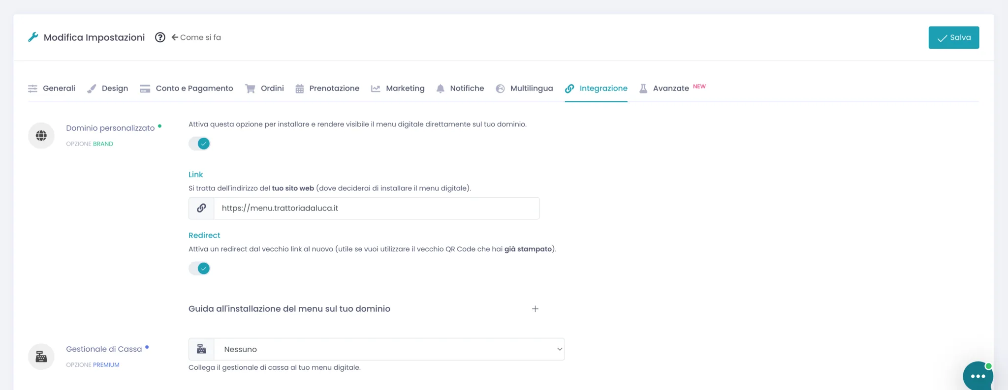Viewport: 1008px width, 390px height.
Task: Click the OPZIONE PREMIUM label
Action: [x=93, y=365]
